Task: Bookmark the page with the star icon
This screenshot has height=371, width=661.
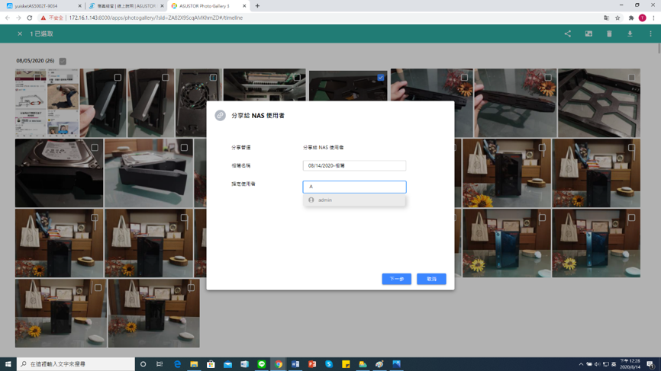Action: [x=617, y=18]
